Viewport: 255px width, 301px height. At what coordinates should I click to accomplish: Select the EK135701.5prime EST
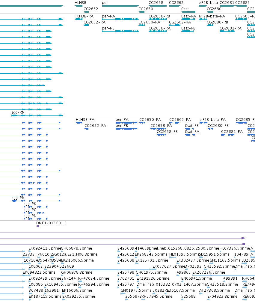click(137, 263)
